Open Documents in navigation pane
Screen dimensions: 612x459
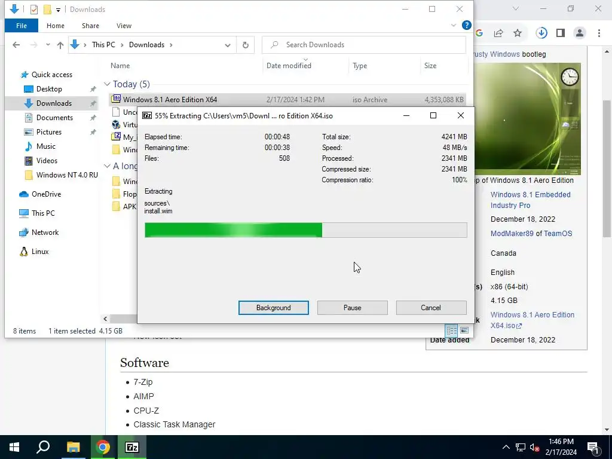click(54, 118)
